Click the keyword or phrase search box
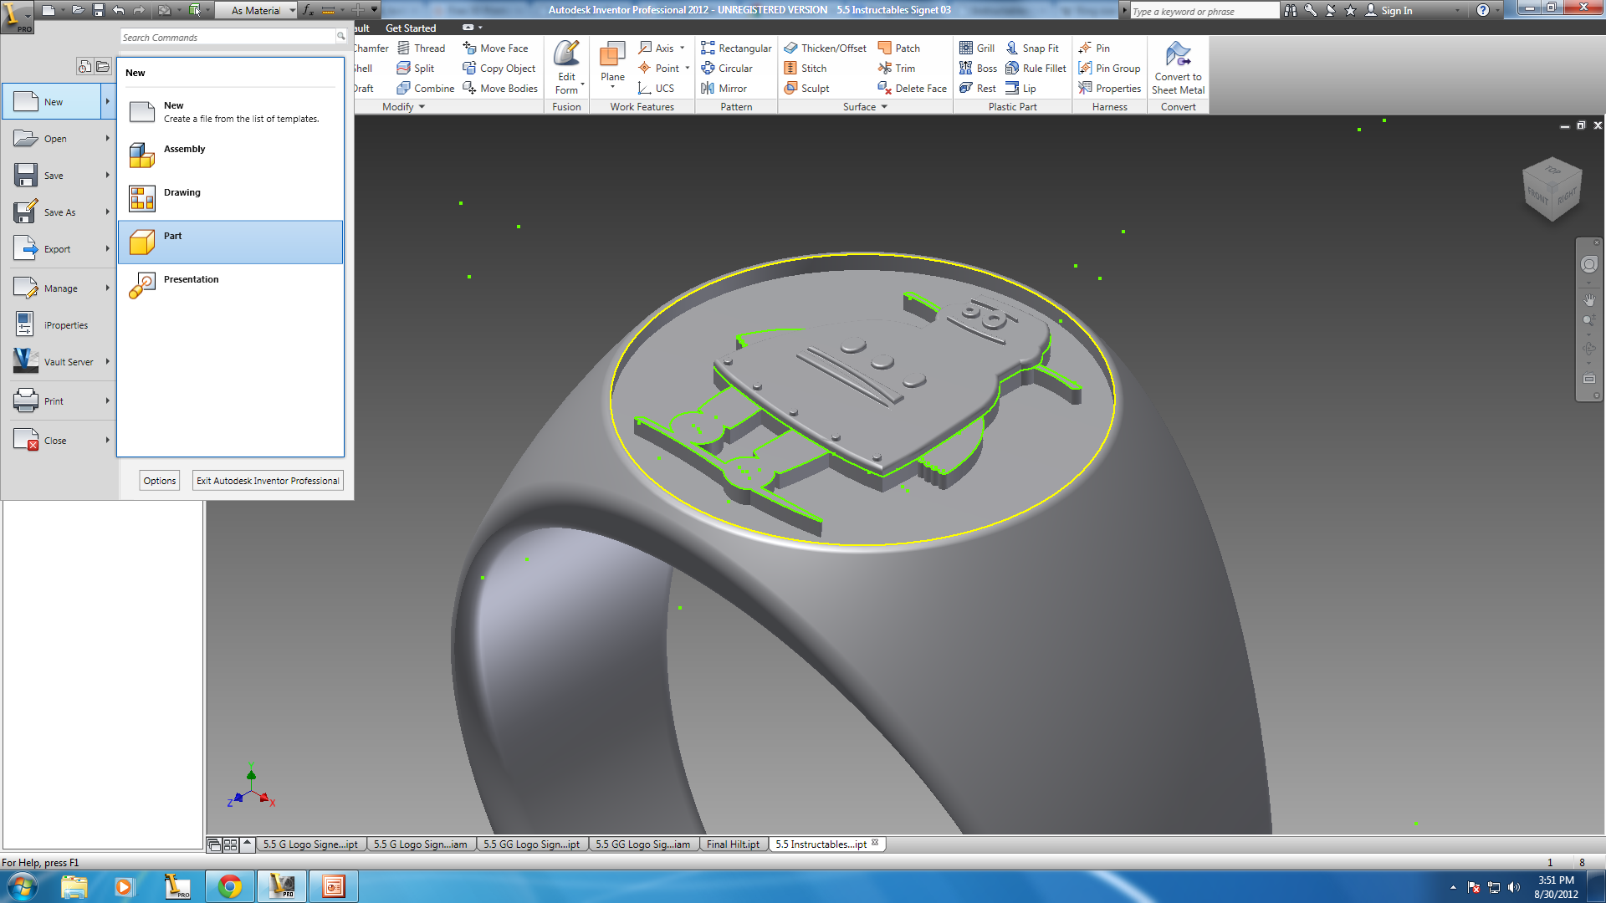The image size is (1606, 903). click(x=1204, y=11)
